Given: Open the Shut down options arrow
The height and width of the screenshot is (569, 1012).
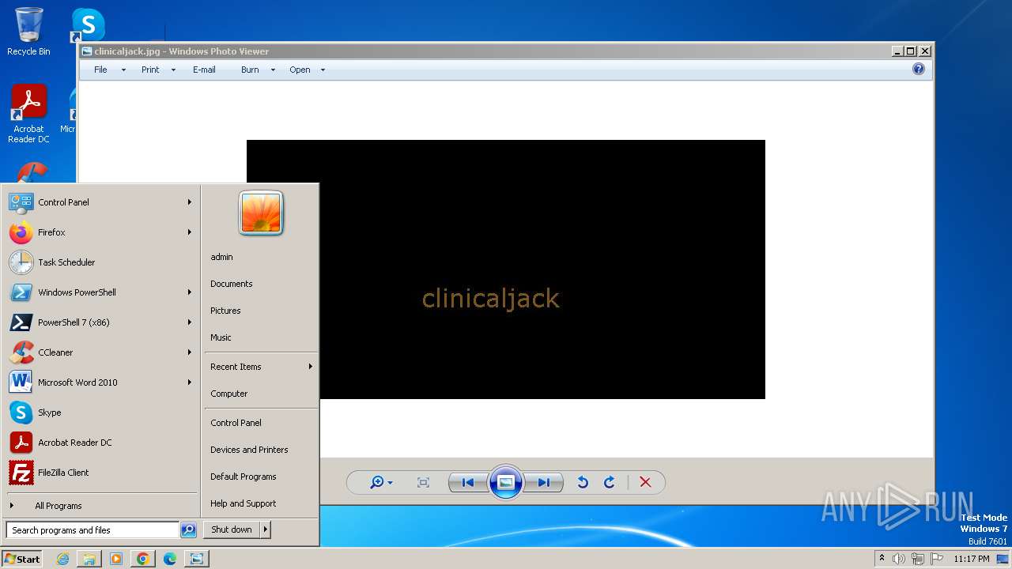Looking at the screenshot, I should [266, 529].
